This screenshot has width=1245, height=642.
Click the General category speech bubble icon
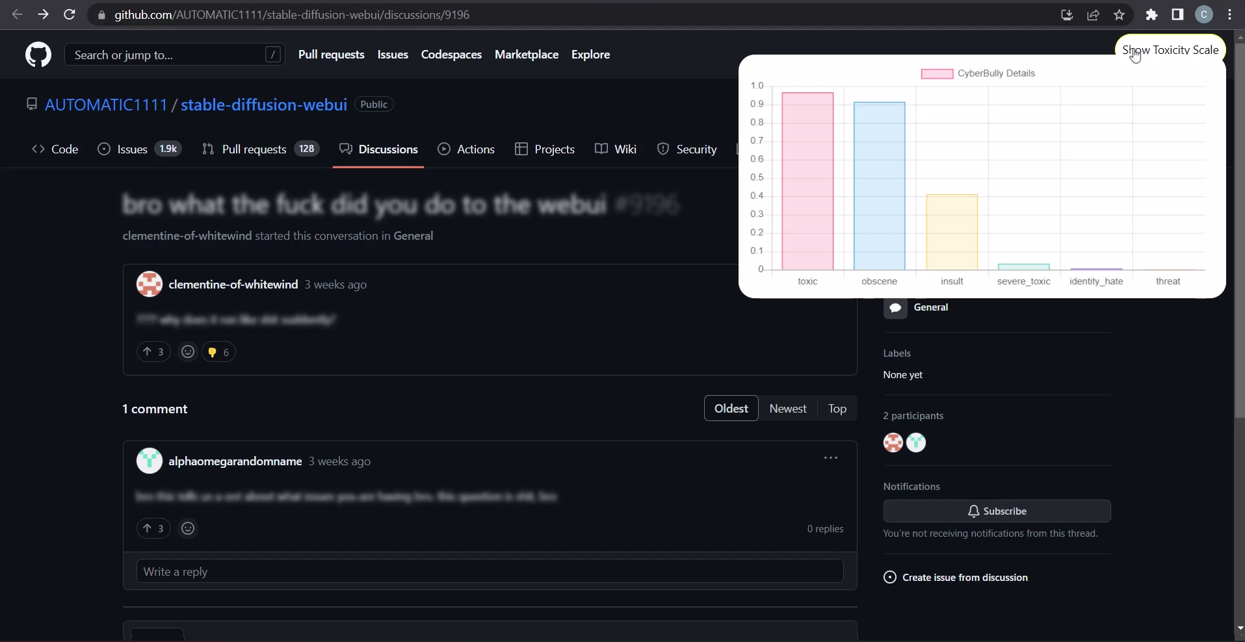(895, 307)
